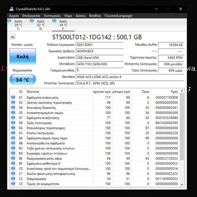Screen dimensions: 197x197
Task: Go to previous disk with left arrow
Action: 13,37
